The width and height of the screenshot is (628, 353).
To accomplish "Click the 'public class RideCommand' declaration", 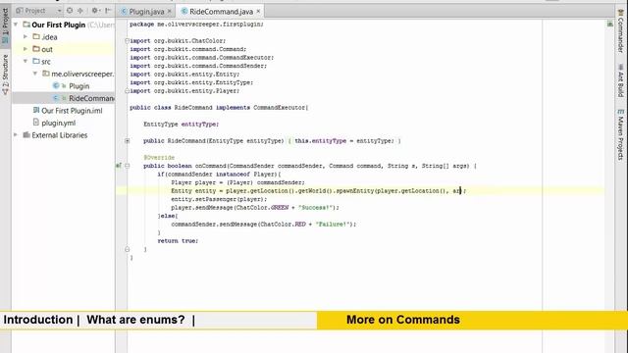I will coord(219,108).
